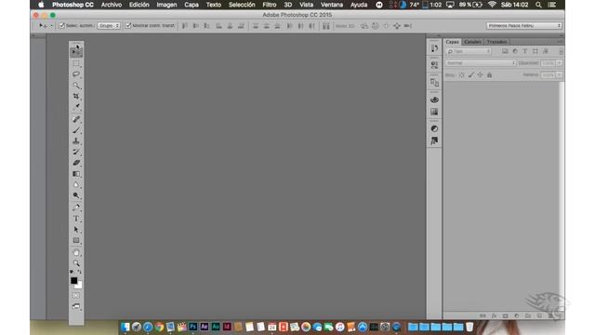Screen dimensions: 595x335
Task: Click the Opacidad value field
Action: tap(548, 63)
